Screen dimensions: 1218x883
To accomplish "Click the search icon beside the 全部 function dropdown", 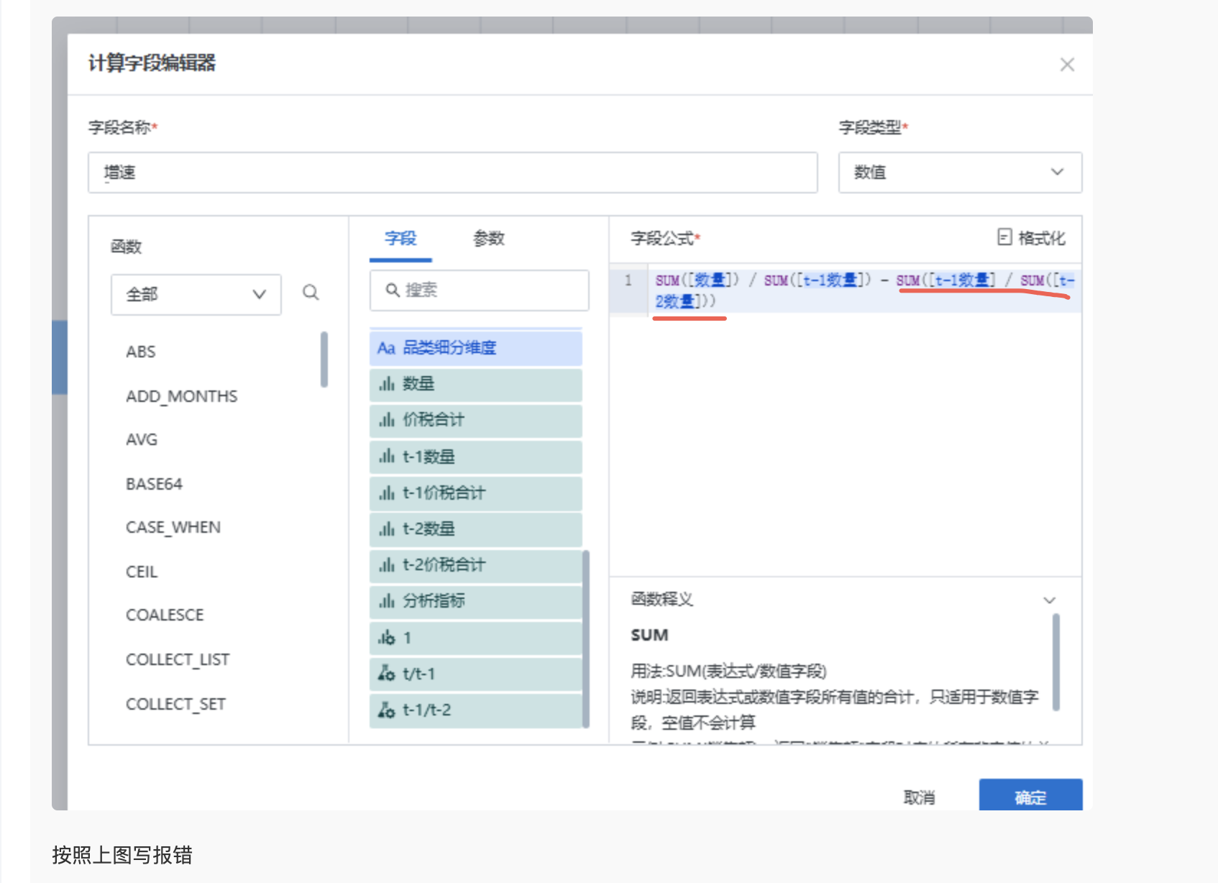I will pos(311,293).
